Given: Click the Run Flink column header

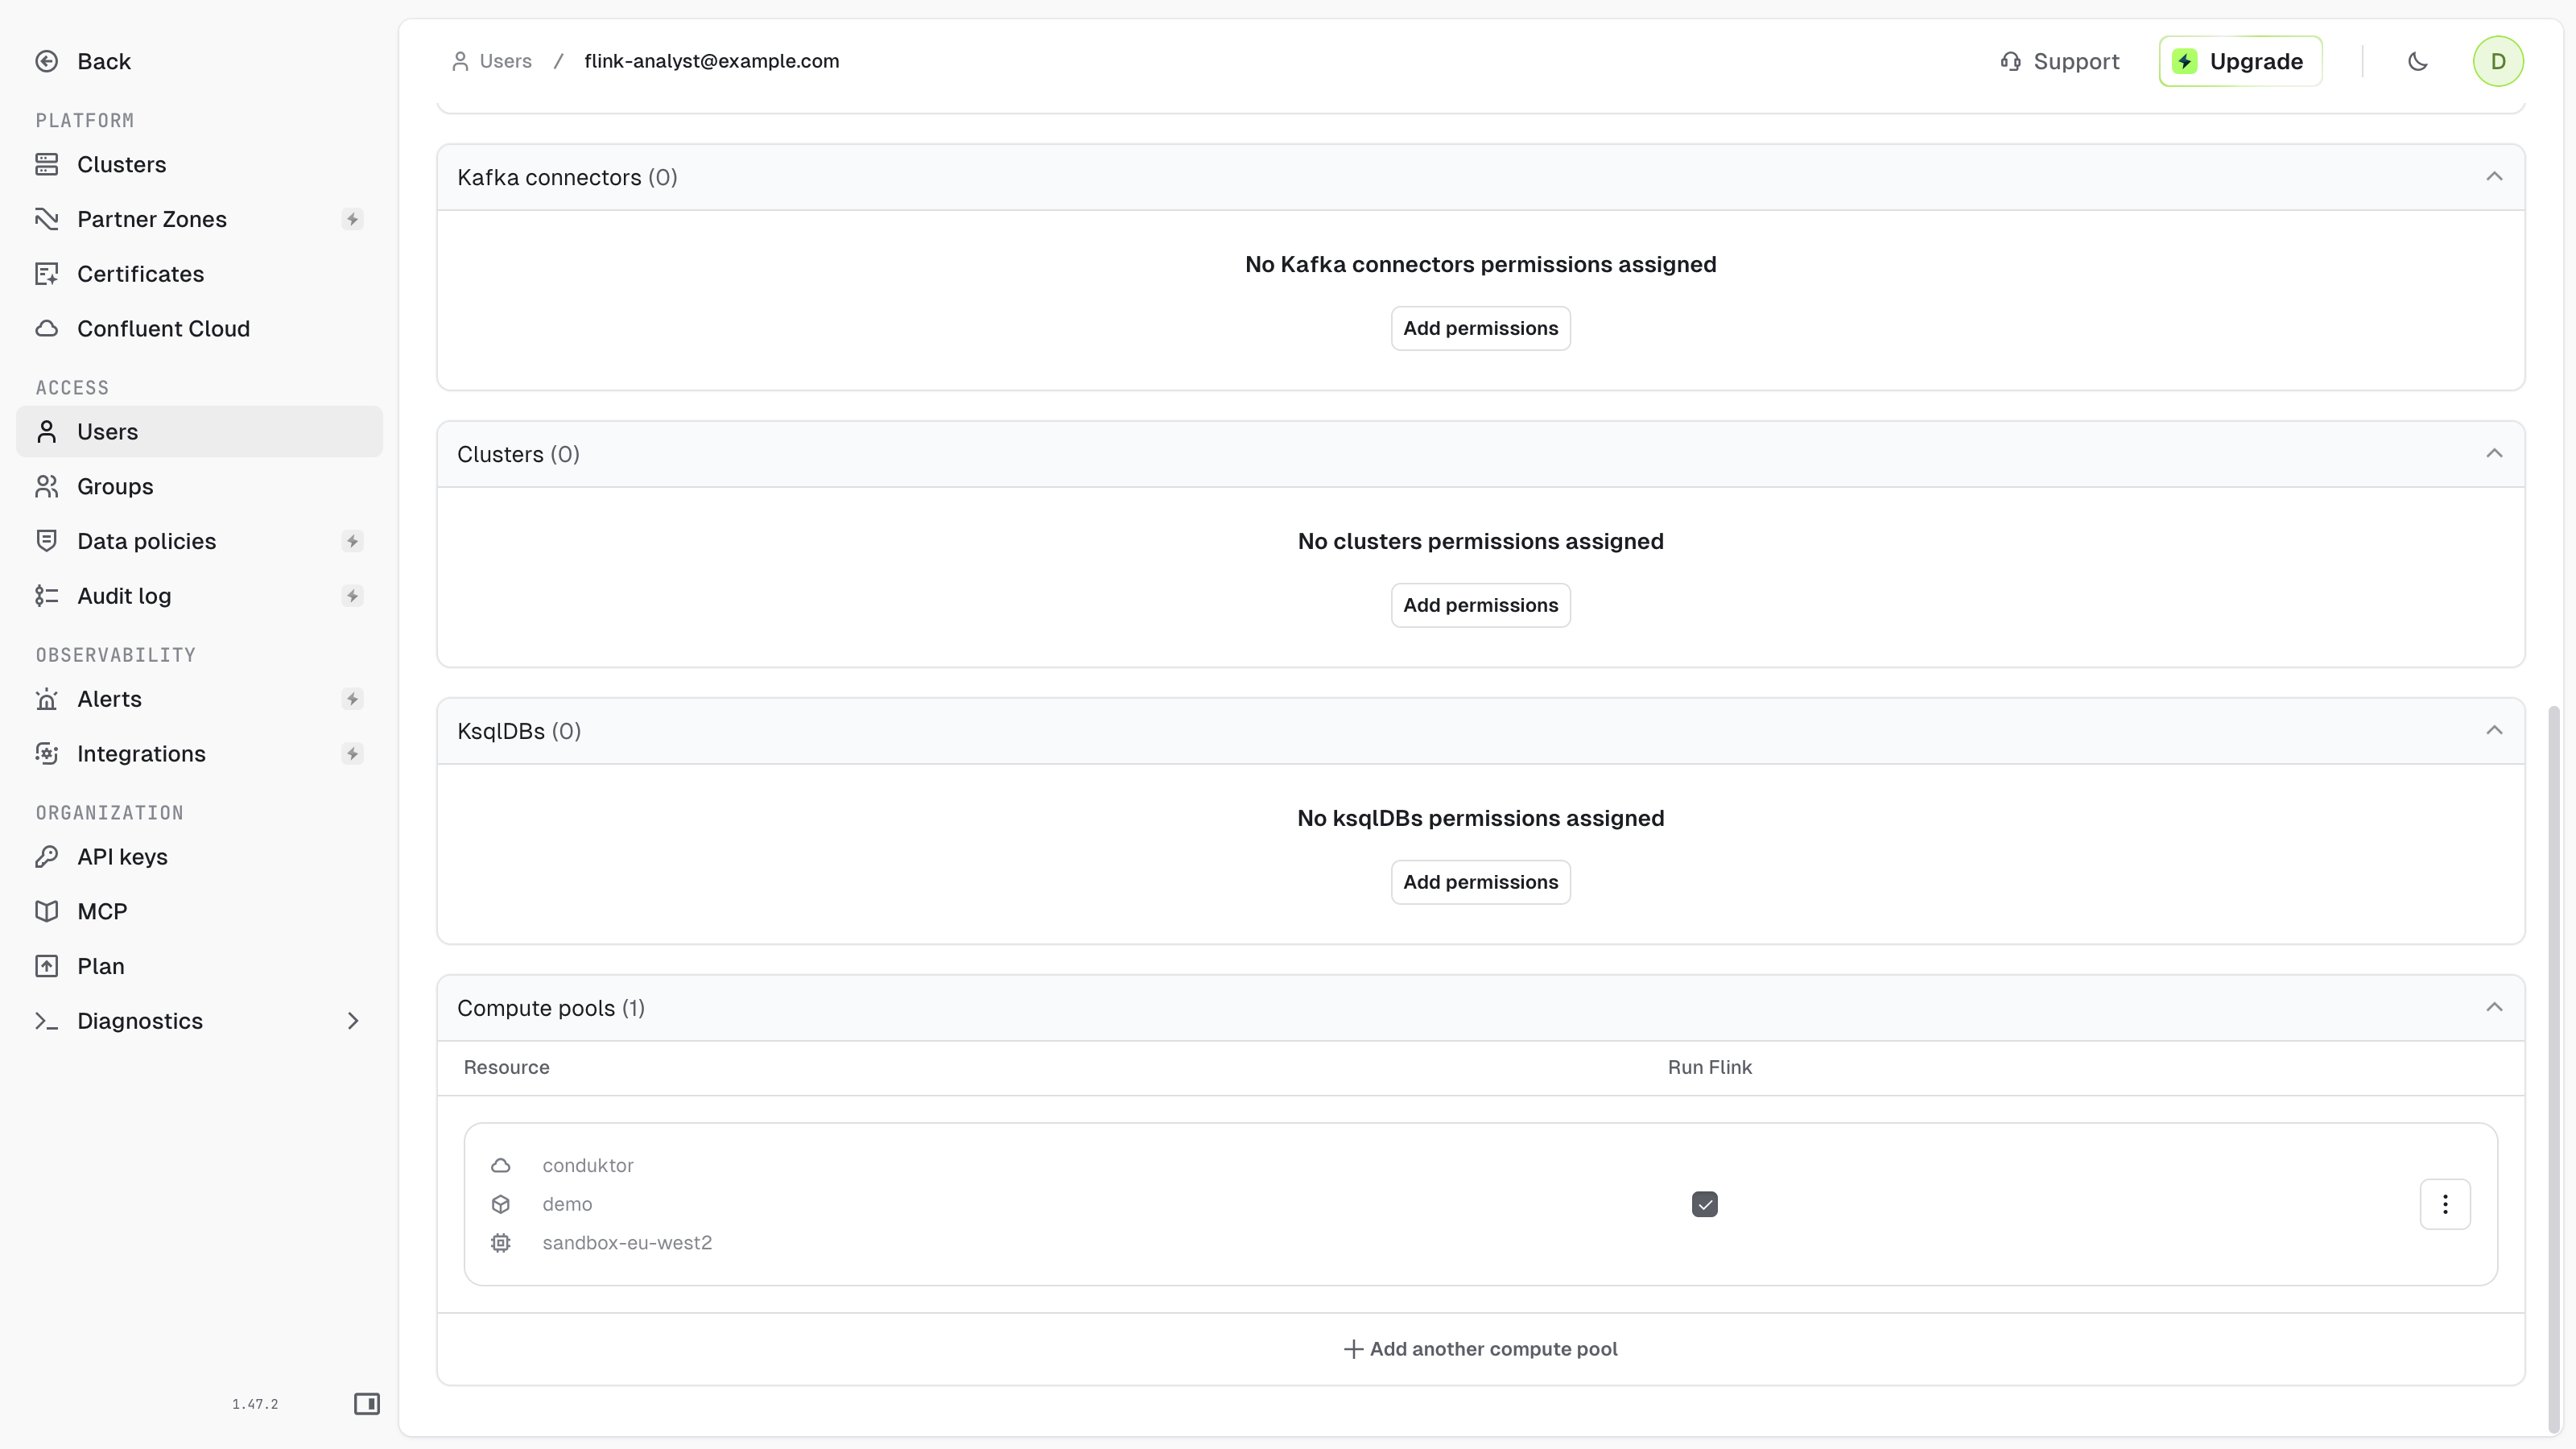Looking at the screenshot, I should tap(1709, 1068).
